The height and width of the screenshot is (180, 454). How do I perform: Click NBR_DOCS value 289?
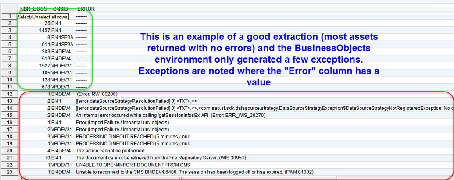point(46,51)
